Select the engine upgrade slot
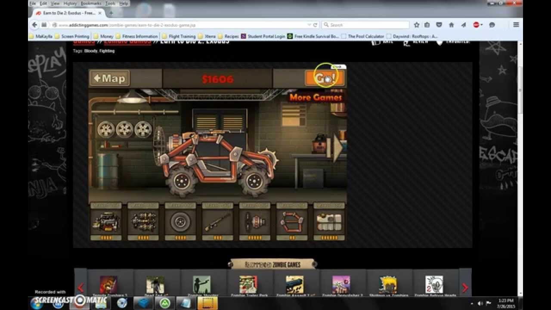Image resolution: width=551 pixels, height=310 pixels. coord(106,222)
